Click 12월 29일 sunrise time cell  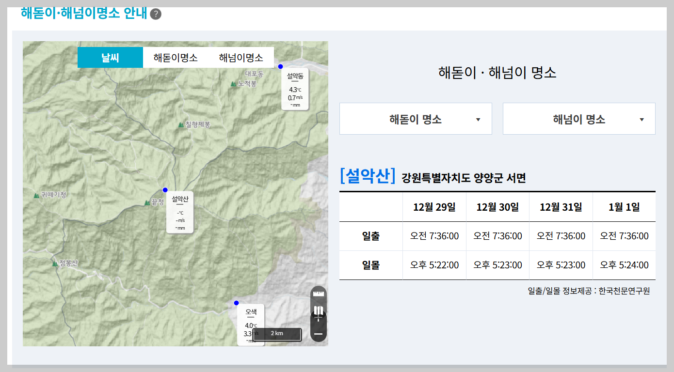click(x=434, y=236)
